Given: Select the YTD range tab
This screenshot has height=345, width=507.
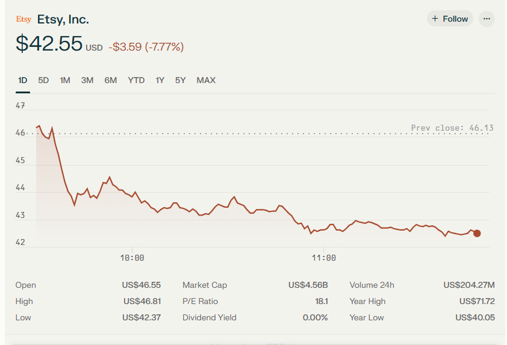Looking at the screenshot, I should (x=136, y=80).
